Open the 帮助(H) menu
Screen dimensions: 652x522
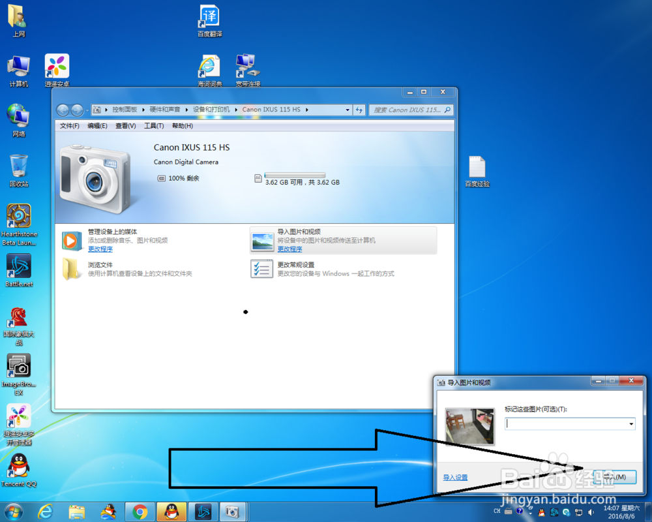tap(183, 126)
